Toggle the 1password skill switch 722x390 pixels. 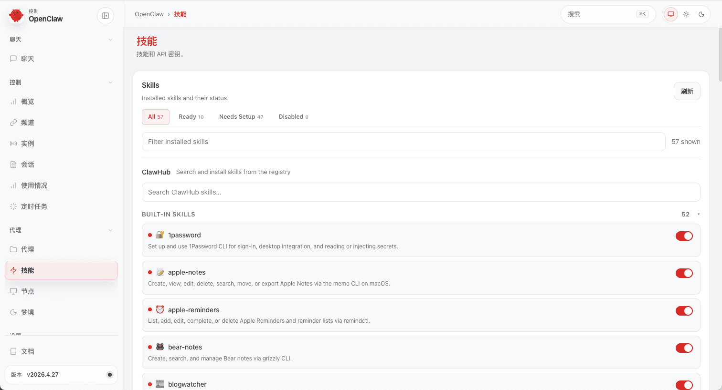point(684,236)
